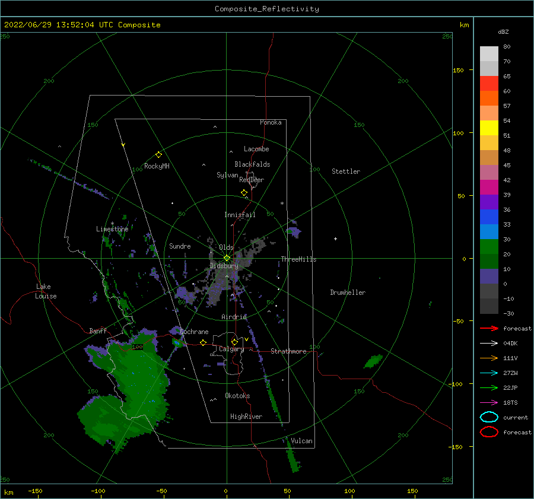Click the yellow diamond marker below Cochrane

pos(204,342)
